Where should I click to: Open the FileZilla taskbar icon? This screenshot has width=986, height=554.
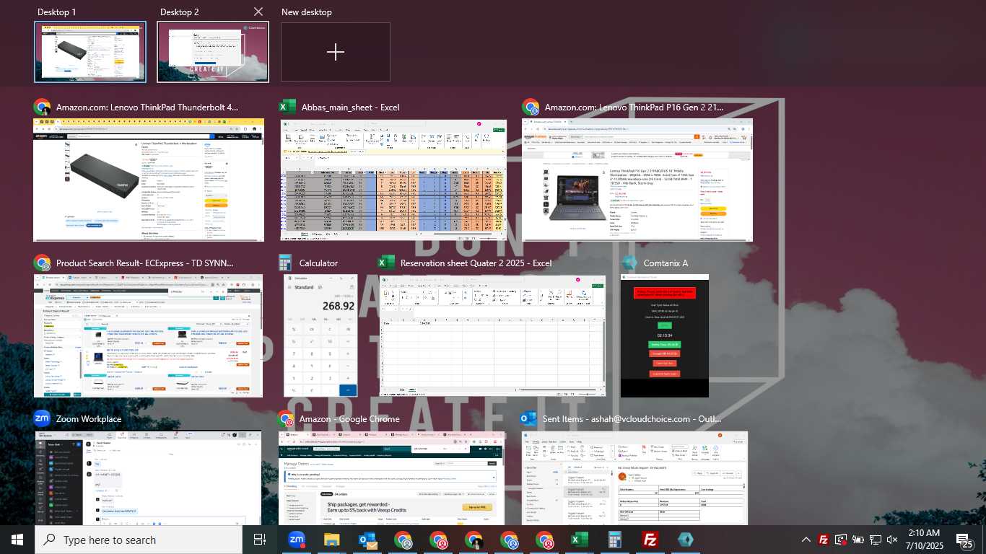click(x=650, y=540)
